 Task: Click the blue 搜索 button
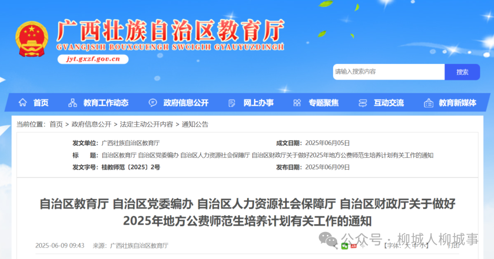click(x=462, y=72)
